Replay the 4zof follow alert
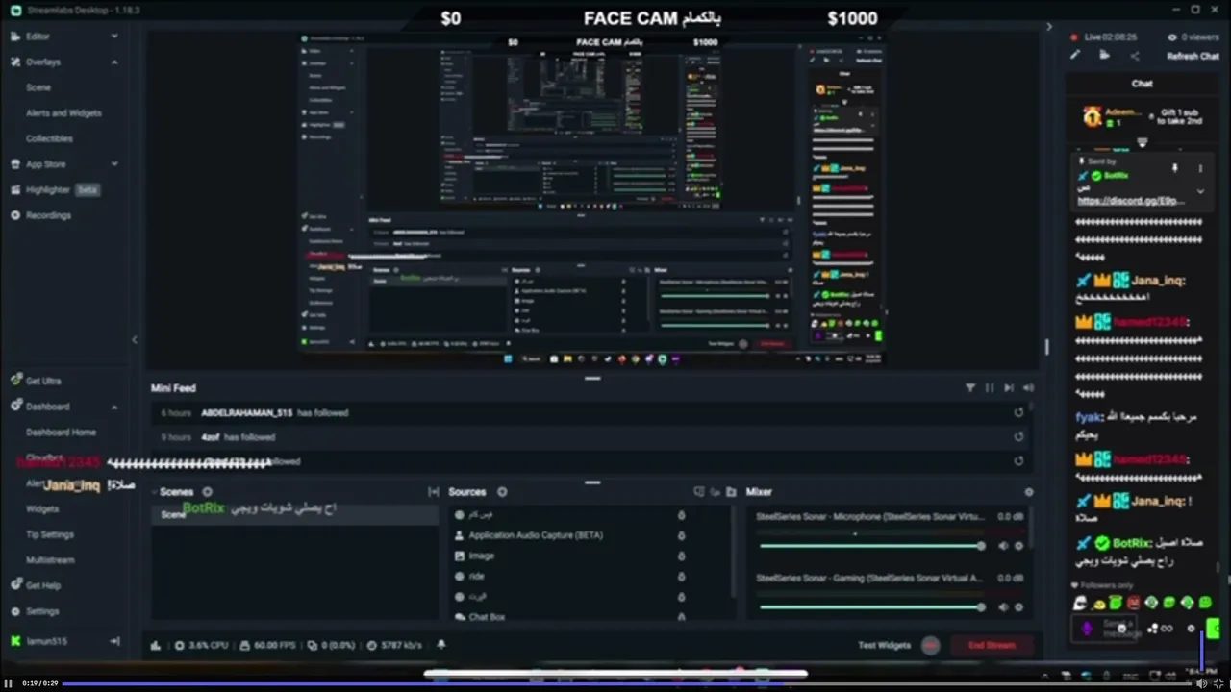Image resolution: width=1231 pixels, height=692 pixels. click(1018, 437)
